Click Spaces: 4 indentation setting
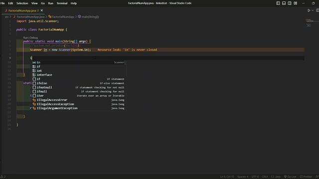 point(243,177)
